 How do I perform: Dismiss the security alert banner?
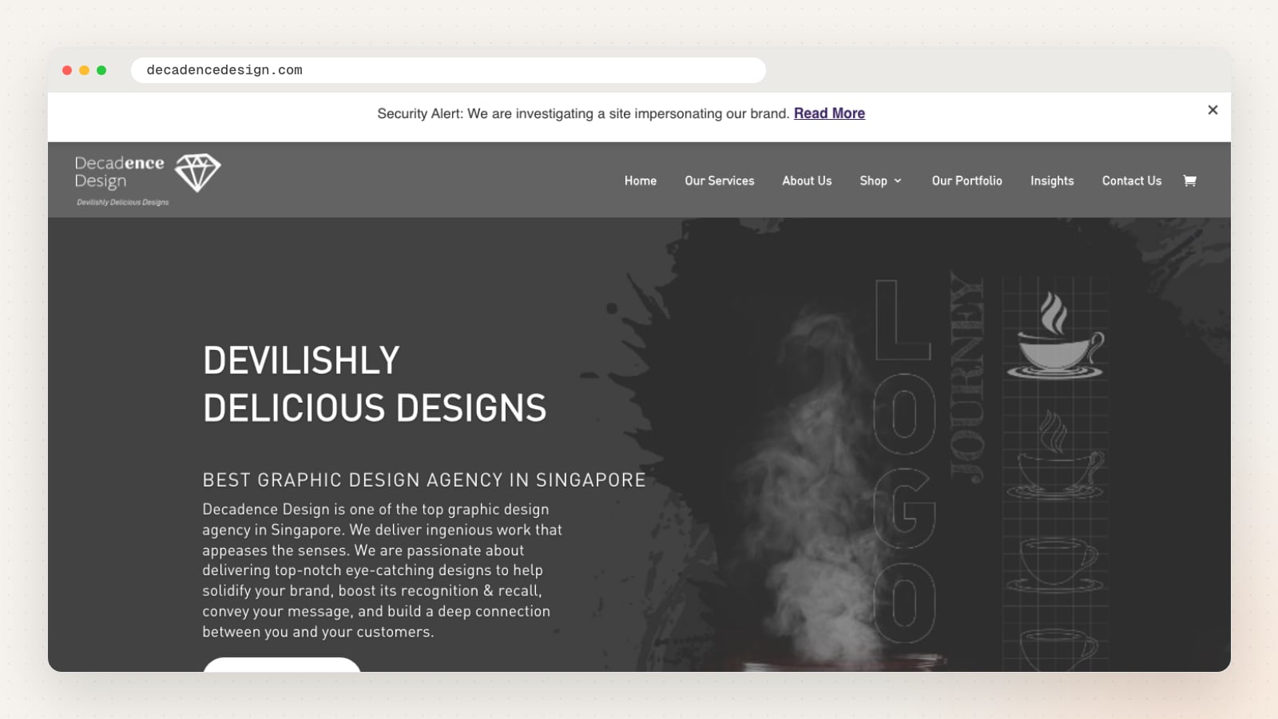tap(1213, 110)
